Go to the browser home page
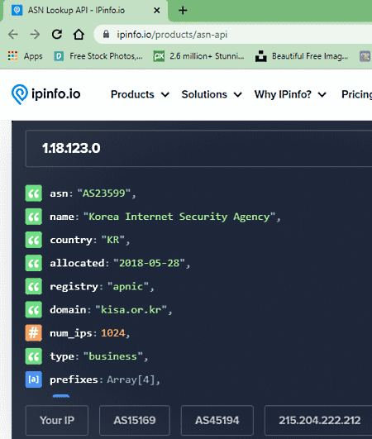372x439 pixels. point(79,34)
